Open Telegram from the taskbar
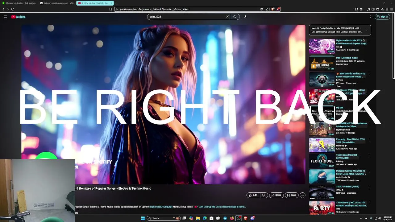The image size is (395, 222). click(x=225, y=218)
